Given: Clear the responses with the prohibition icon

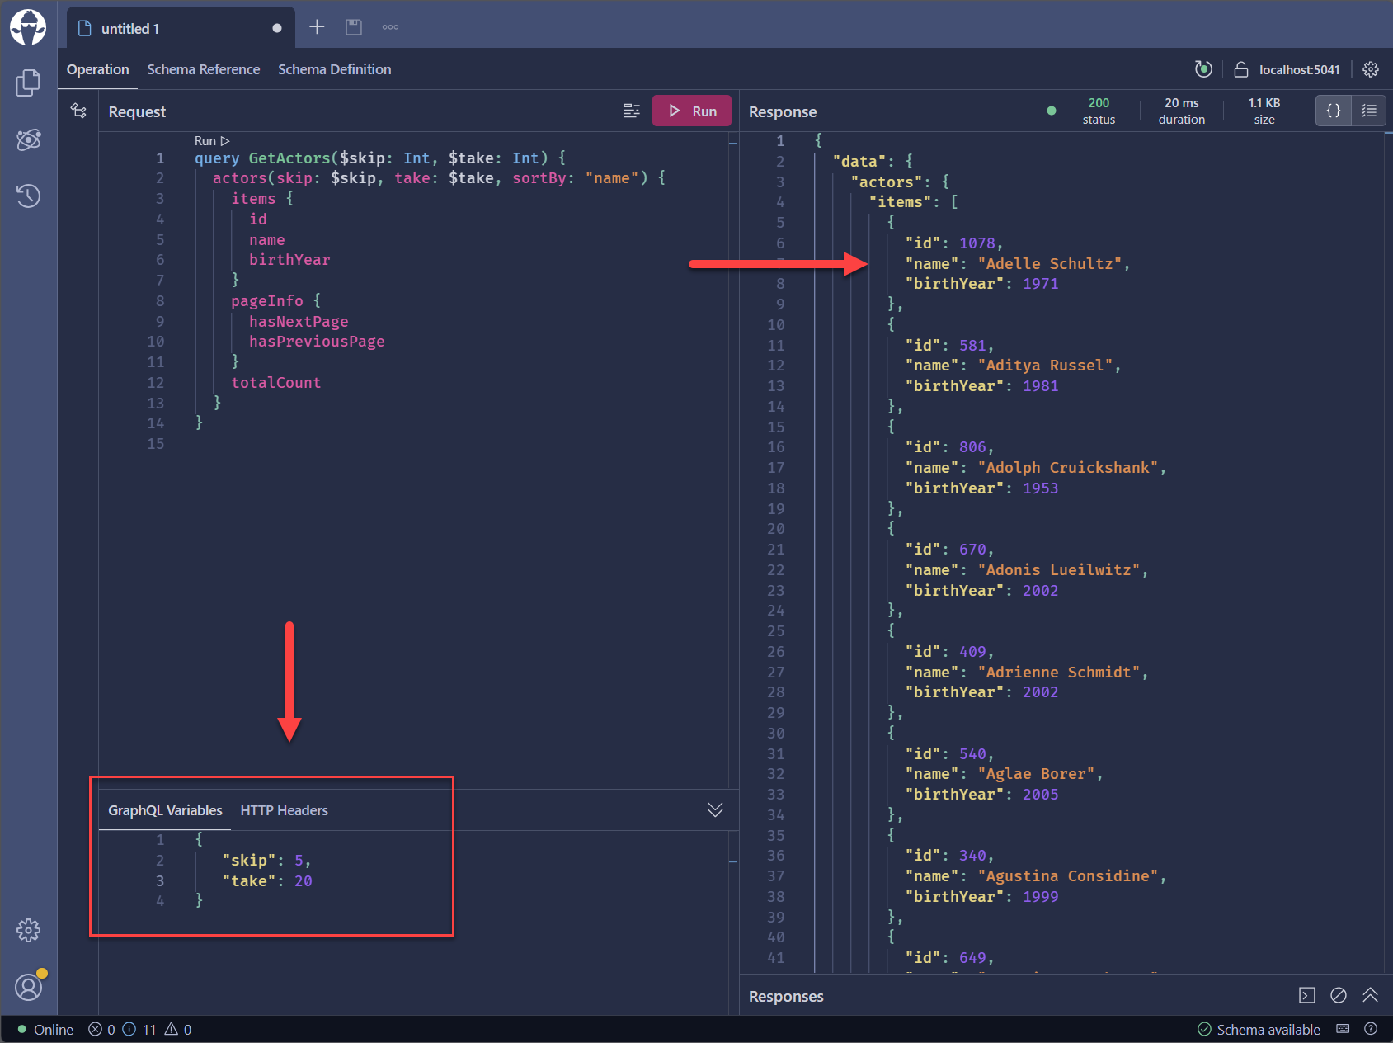Looking at the screenshot, I should pos(1338,996).
